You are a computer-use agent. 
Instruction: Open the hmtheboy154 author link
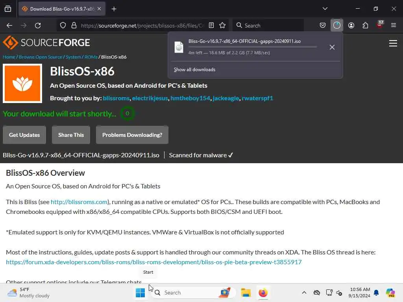190,98
